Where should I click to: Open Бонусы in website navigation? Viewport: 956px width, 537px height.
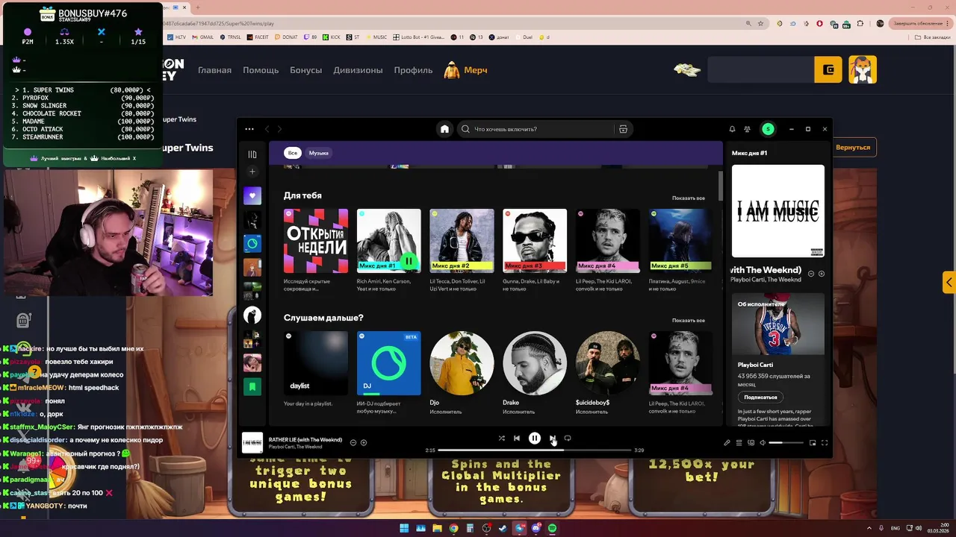pos(305,70)
